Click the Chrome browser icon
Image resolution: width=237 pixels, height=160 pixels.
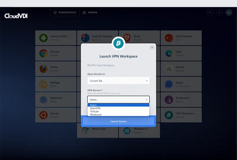[x=44, y=53]
